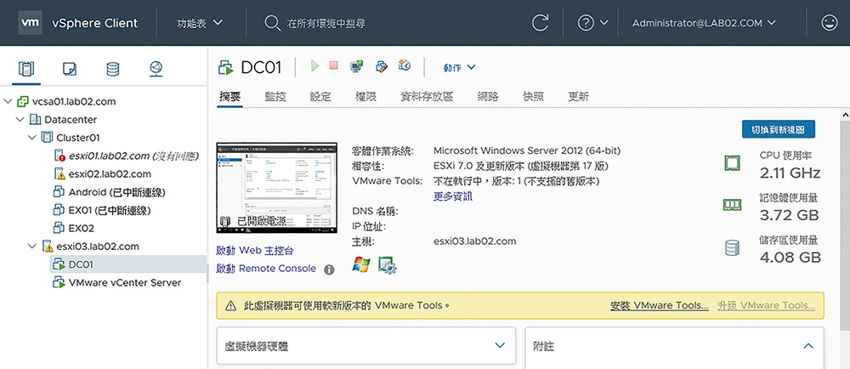Click the VM settings gear icon
Viewport: 850px width, 369px height.
[x=388, y=265]
